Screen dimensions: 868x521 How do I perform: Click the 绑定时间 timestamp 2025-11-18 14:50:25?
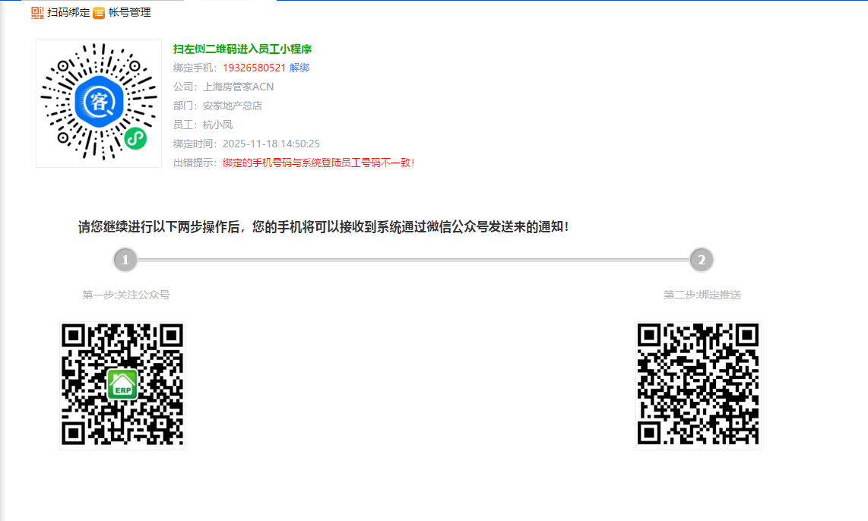(271, 144)
